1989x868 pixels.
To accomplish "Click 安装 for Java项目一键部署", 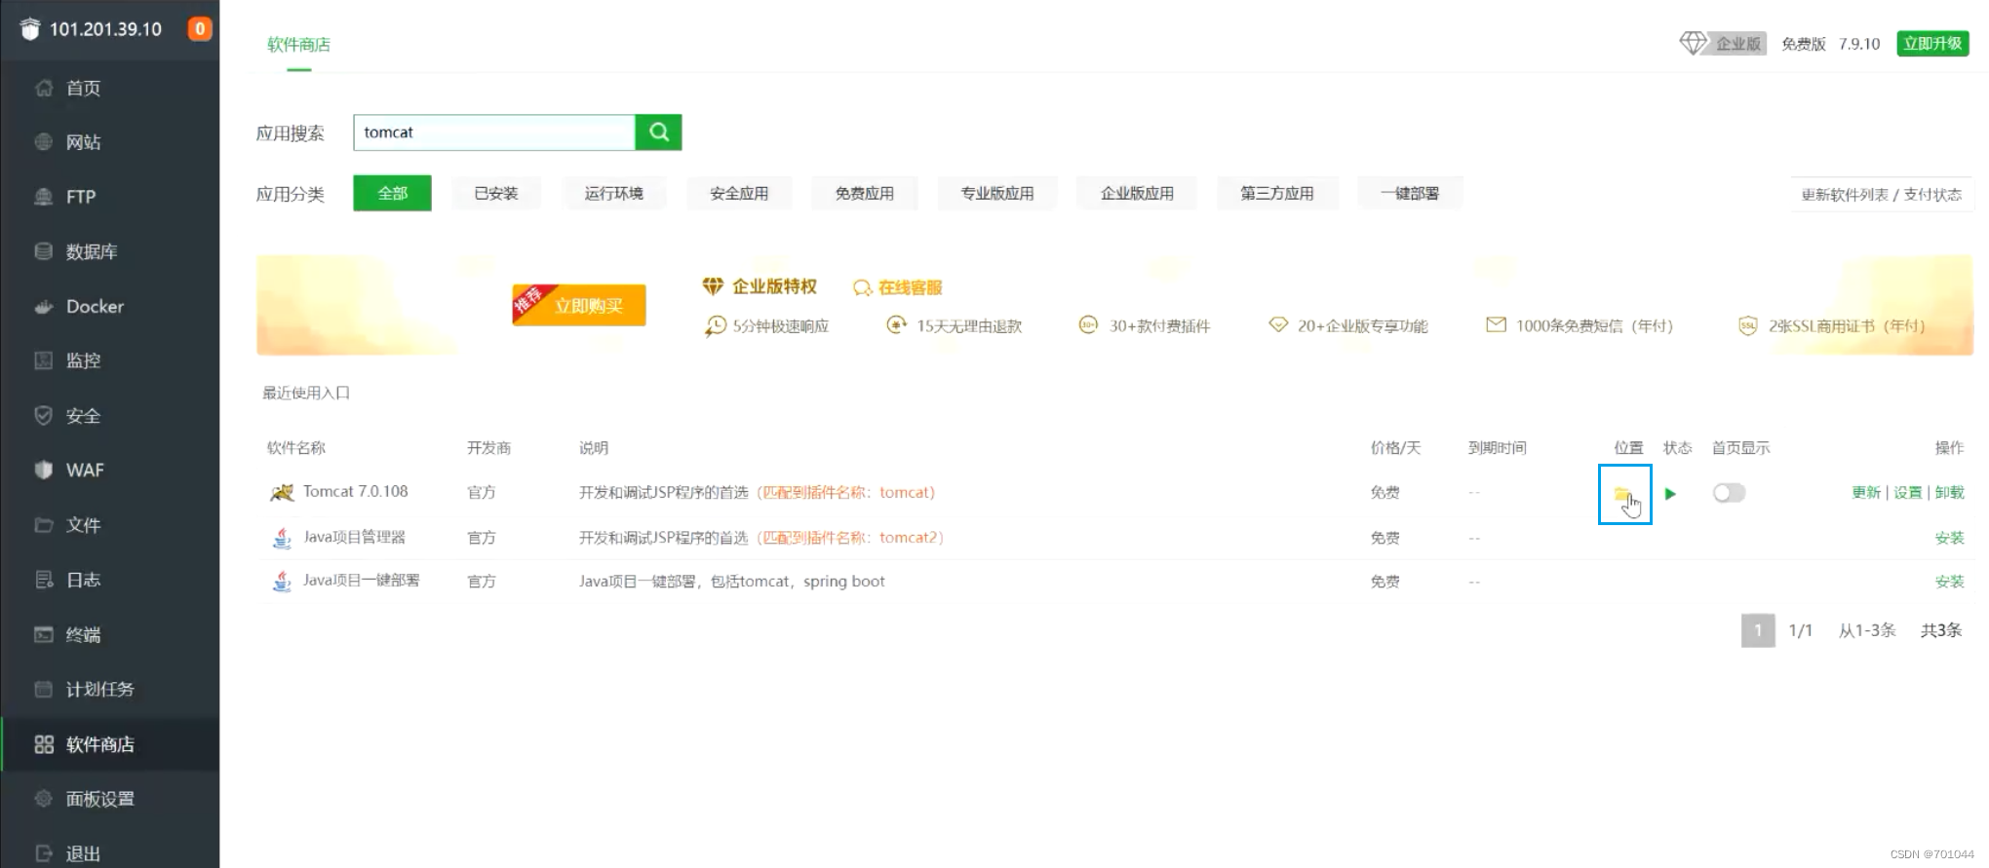I will click(1949, 582).
